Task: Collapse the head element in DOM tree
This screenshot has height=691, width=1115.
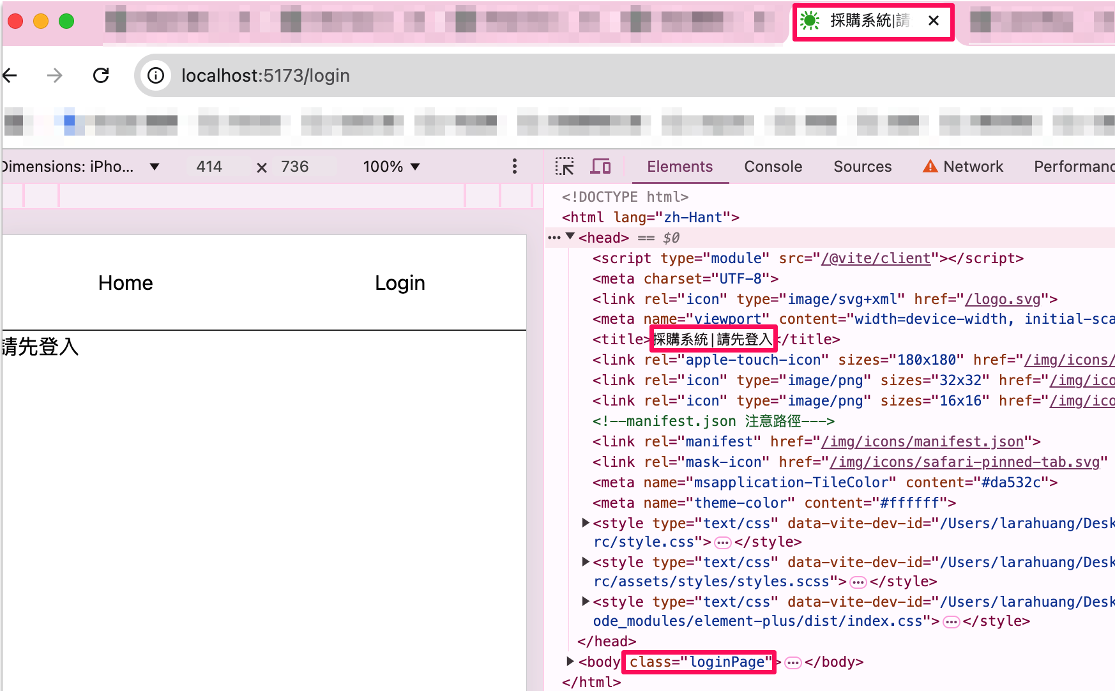Action: point(570,237)
